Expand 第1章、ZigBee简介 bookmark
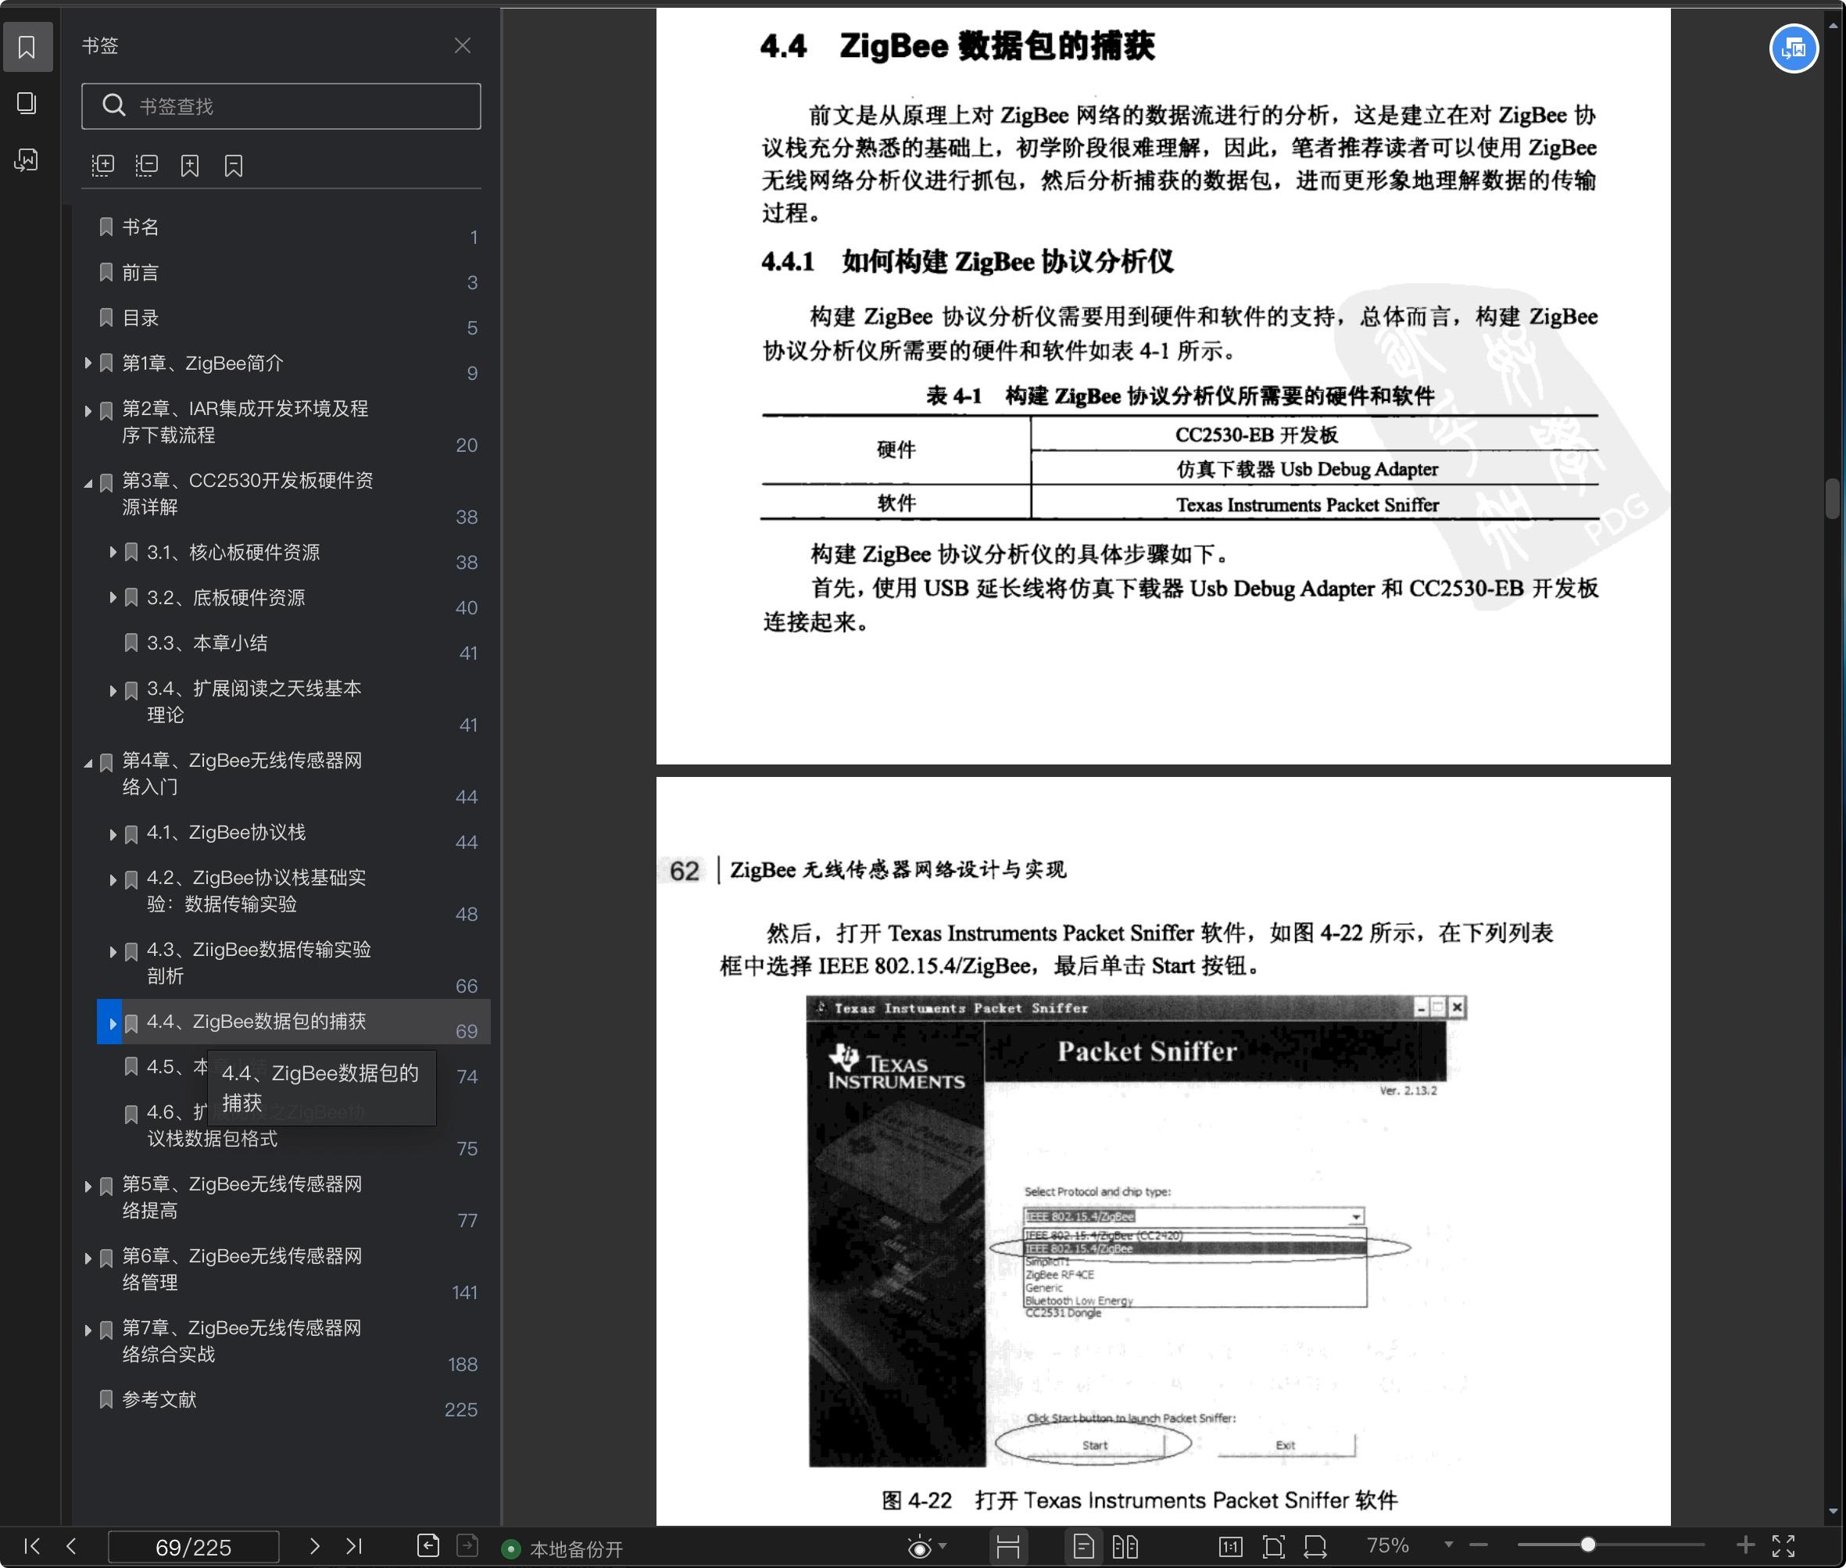 88,363
